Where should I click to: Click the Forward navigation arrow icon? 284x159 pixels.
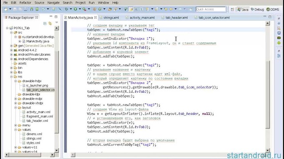(x=180, y=9)
